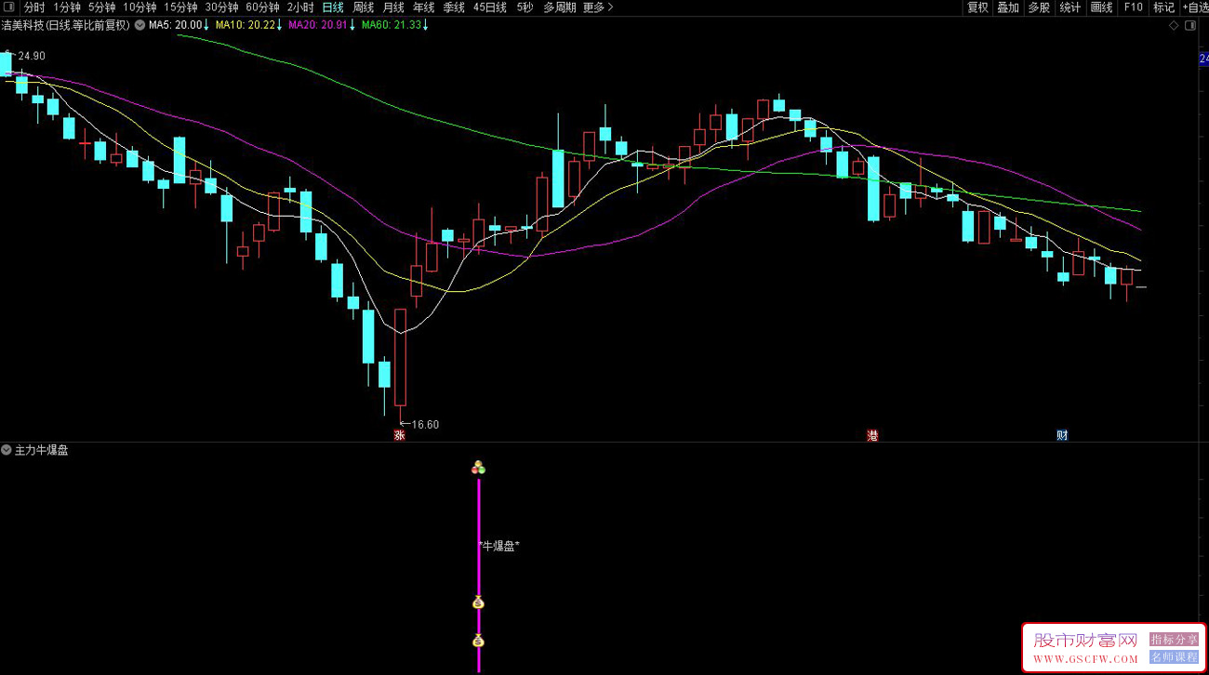Switch to 周线 weekly period

[x=364, y=7]
